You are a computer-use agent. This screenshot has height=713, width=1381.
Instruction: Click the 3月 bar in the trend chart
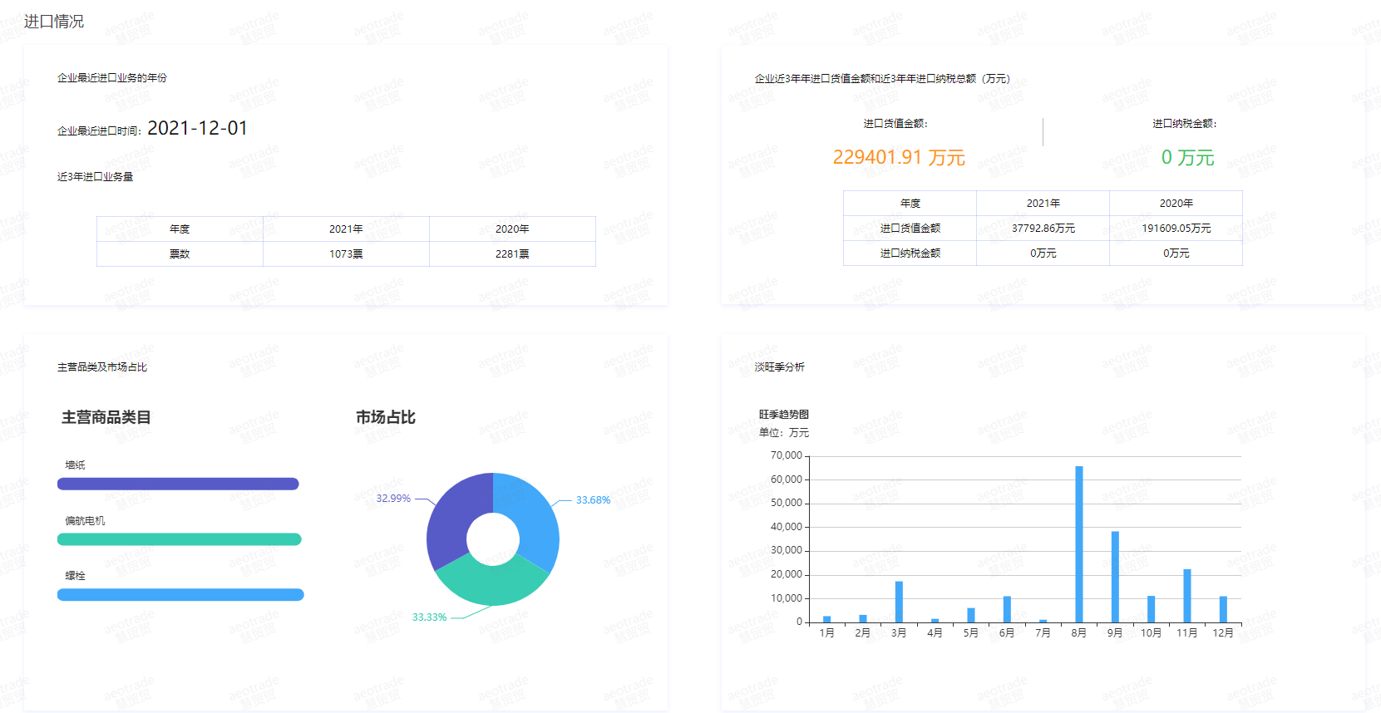point(899,602)
